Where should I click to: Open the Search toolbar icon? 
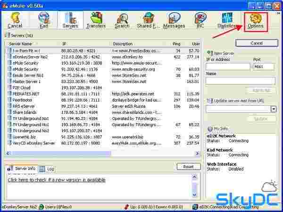click(122, 20)
